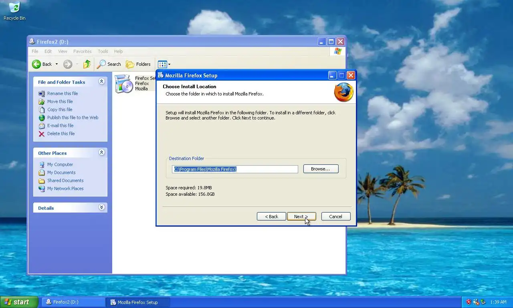
Task: Open the Back button history dropdown arrow
Action: (57, 64)
